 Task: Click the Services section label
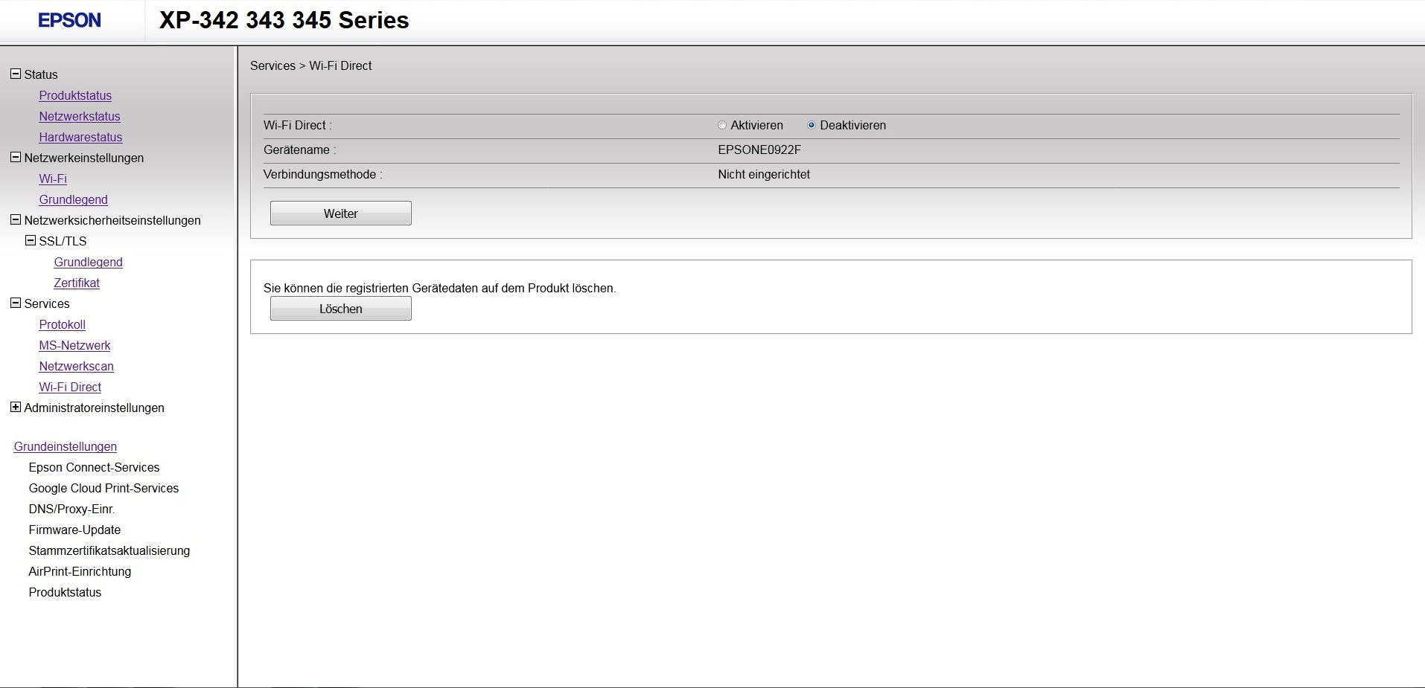47,304
